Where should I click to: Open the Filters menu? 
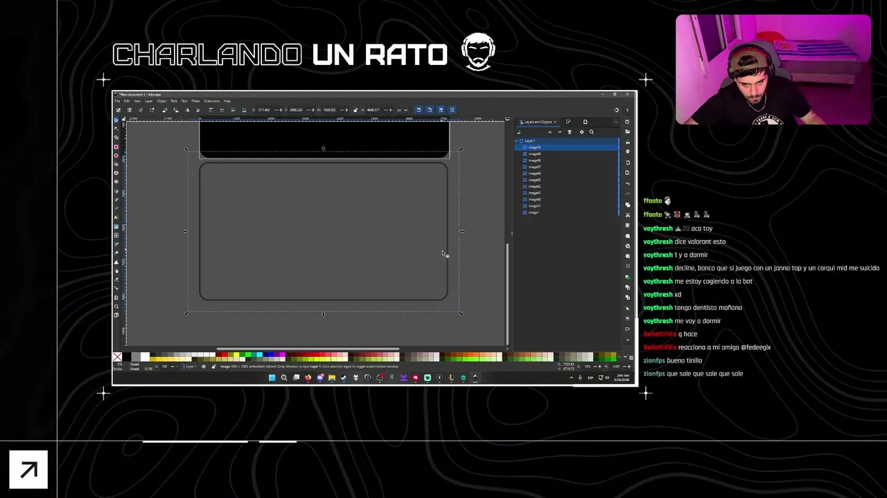click(195, 101)
